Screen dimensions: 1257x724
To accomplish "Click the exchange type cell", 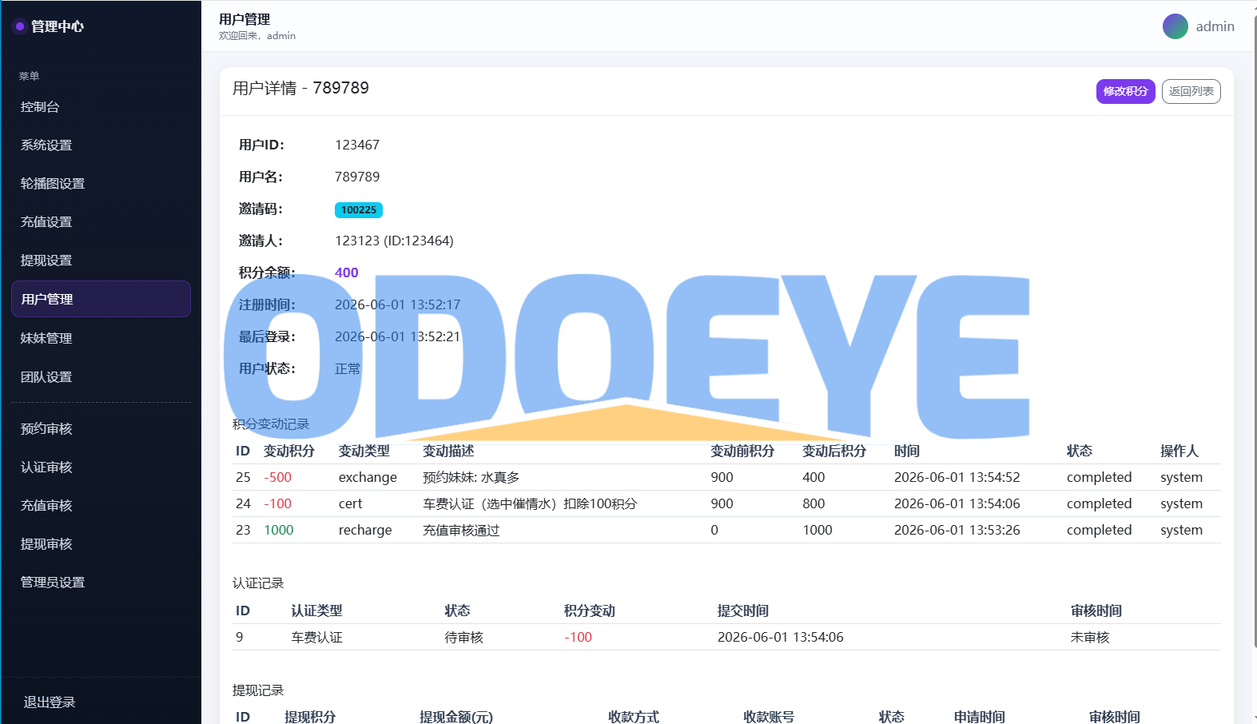I will tap(368, 477).
